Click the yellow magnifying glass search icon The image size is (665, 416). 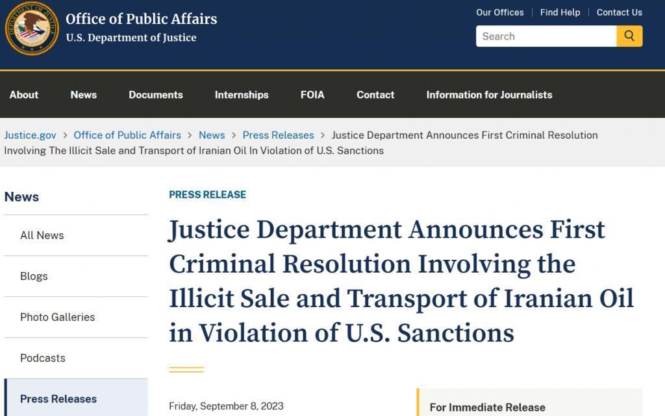click(628, 36)
